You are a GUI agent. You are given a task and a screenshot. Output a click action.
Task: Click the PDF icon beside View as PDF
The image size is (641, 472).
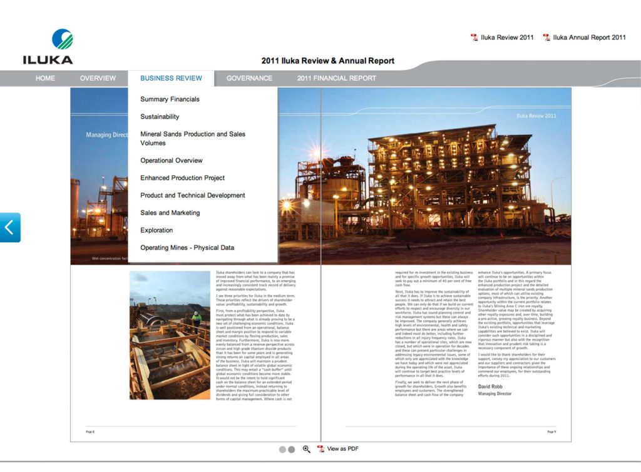pos(321,449)
